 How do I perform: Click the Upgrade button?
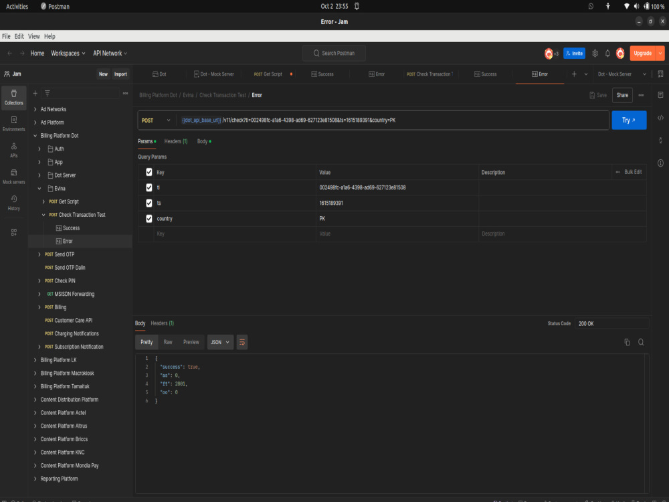pyautogui.click(x=642, y=54)
